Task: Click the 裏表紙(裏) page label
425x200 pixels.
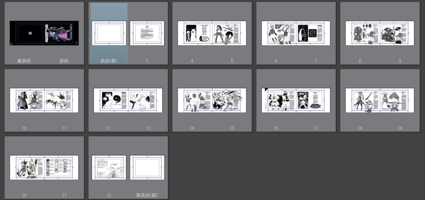Action: (x=147, y=195)
